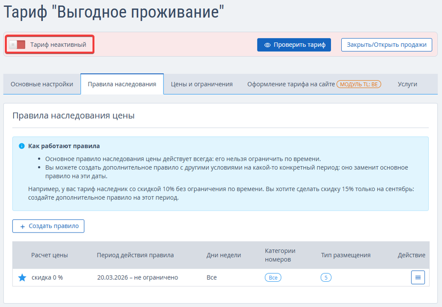This screenshot has height=307, width=442.
Task: Click the 'Категории номеров' column header
Action: pyautogui.click(x=280, y=255)
